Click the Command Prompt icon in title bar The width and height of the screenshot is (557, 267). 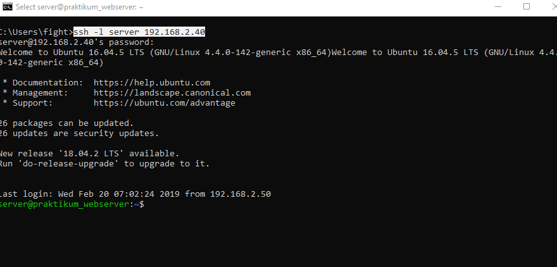(7, 7)
